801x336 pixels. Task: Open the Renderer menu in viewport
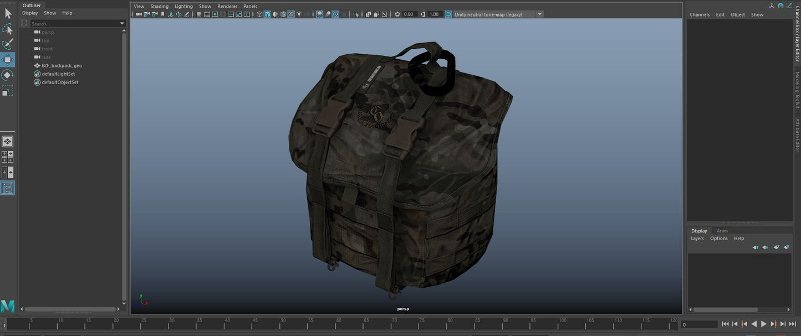click(x=227, y=6)
